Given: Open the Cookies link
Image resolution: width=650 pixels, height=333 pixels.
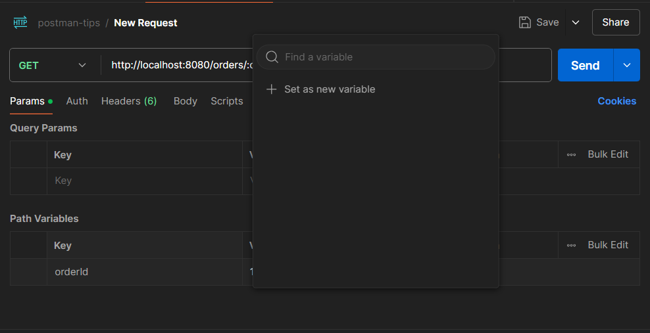Looking at the screenshot, I should tap(617, 101).
